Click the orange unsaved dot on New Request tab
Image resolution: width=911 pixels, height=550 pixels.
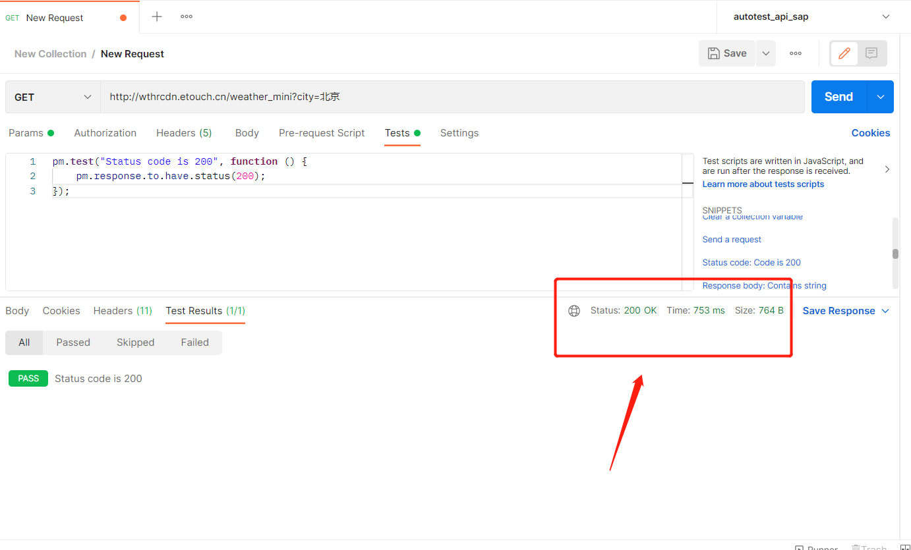123,18
